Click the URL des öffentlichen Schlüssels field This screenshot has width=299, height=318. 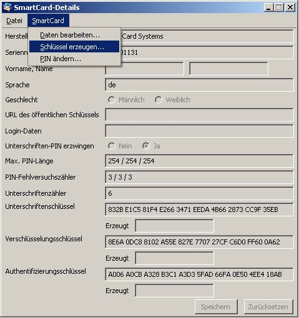coord(199,115)
